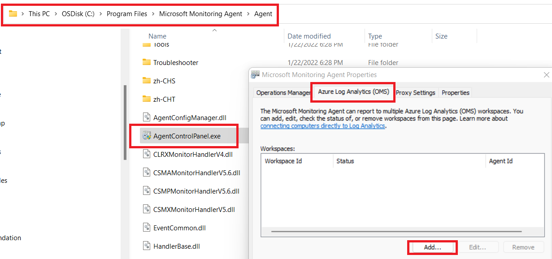The width and height of the screenshot is (552, 259).
Task: Select the zh-CHT folder name
Action: click(x=164, y=99)
